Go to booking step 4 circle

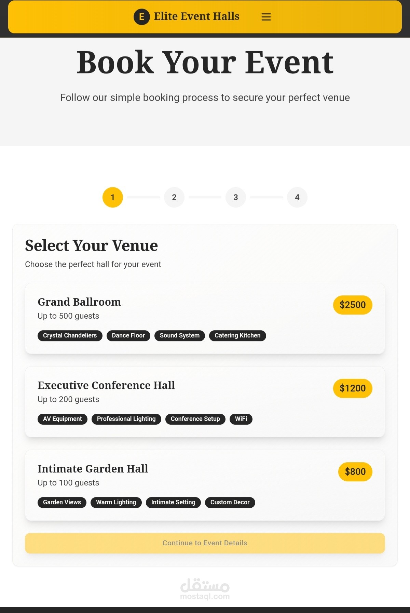point(297,197)
